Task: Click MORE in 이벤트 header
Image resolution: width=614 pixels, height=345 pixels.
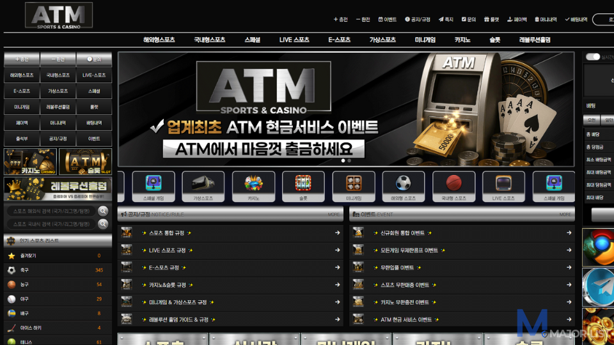Action: 565,215
